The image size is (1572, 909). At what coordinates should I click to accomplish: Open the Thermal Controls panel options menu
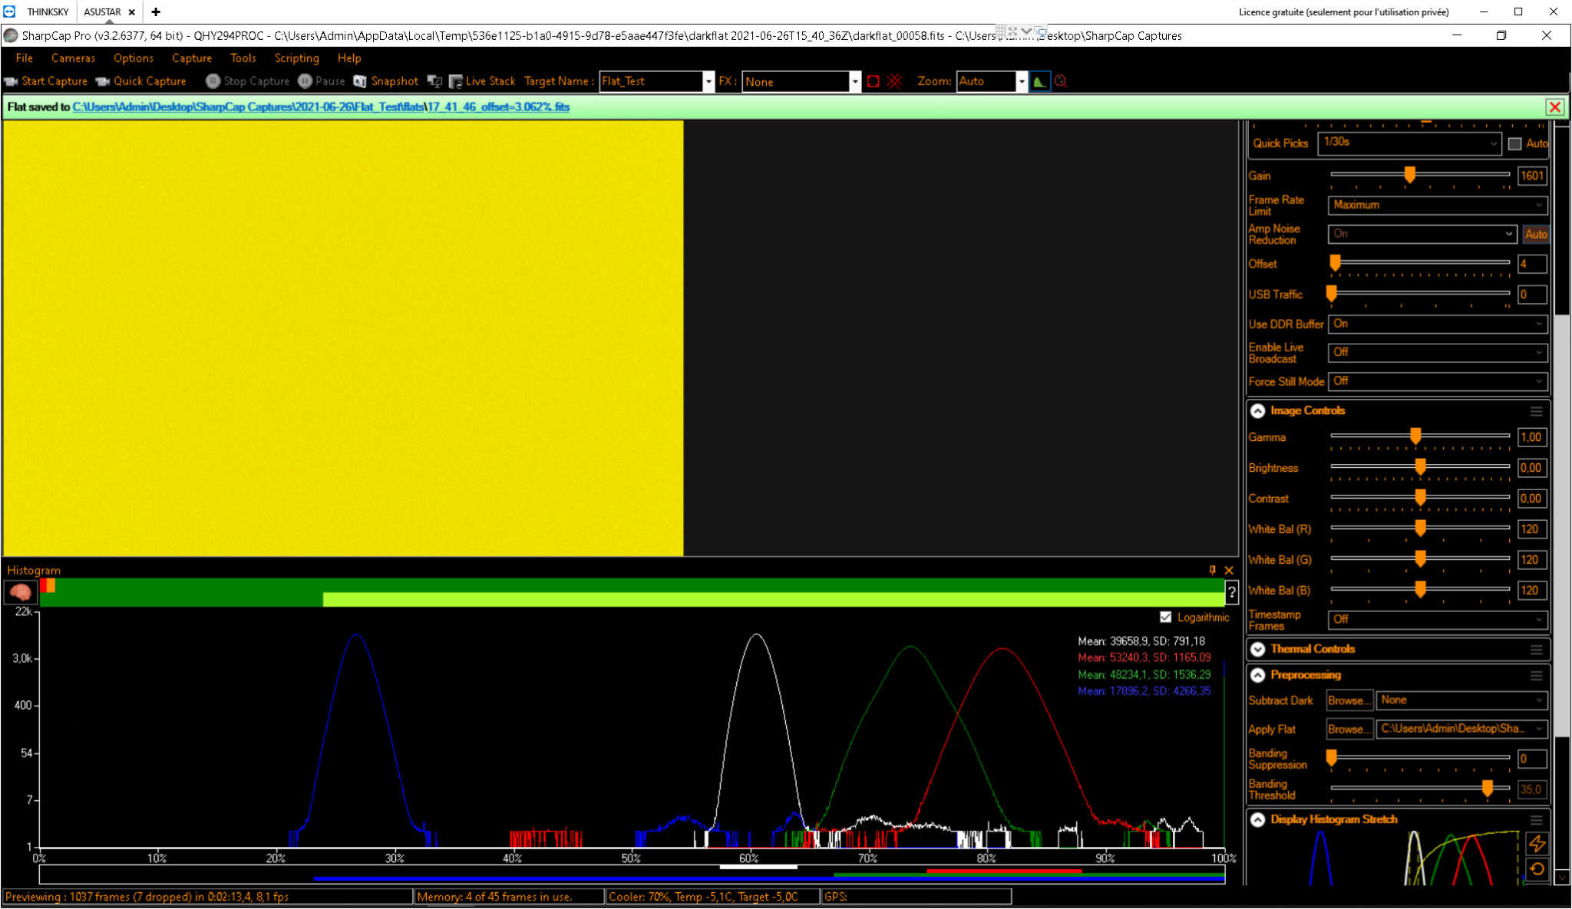[1536, 650]
